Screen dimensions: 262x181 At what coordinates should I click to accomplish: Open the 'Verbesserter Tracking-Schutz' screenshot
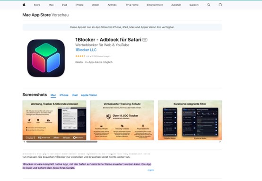122,120
